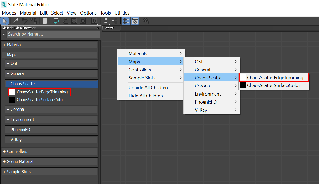This screenshot has height=184, width=319.
Task: Expand the Scene Materials group
Action: click(50, 161)
